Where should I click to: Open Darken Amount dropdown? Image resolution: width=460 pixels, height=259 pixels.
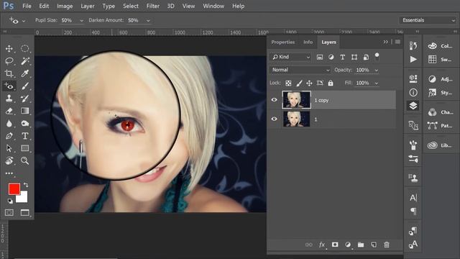(x=148, y=21)
